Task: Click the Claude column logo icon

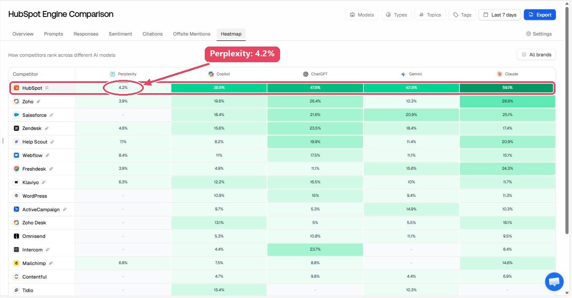Action: click(x=500, y=74)
